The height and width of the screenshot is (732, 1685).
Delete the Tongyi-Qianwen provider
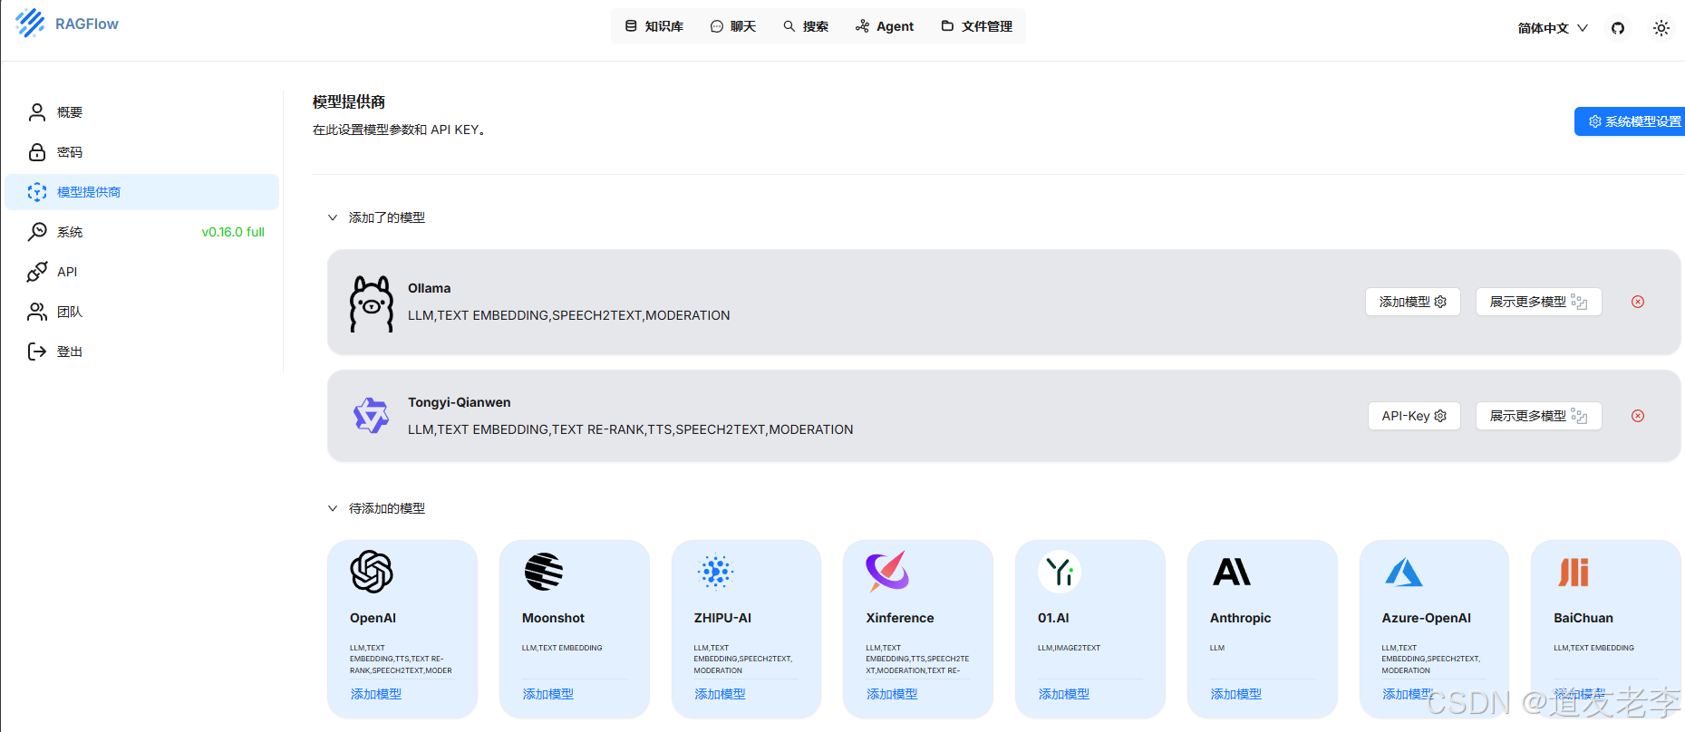1638,416
